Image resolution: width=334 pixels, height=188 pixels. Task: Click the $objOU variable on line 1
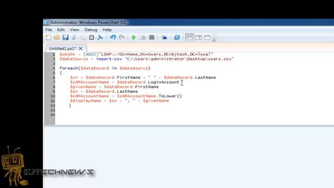pos(67,54)
